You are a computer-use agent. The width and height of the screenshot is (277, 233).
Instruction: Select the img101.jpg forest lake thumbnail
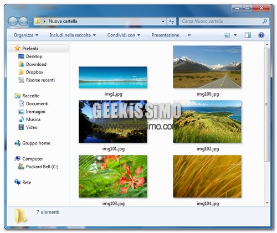pos(112,122)
